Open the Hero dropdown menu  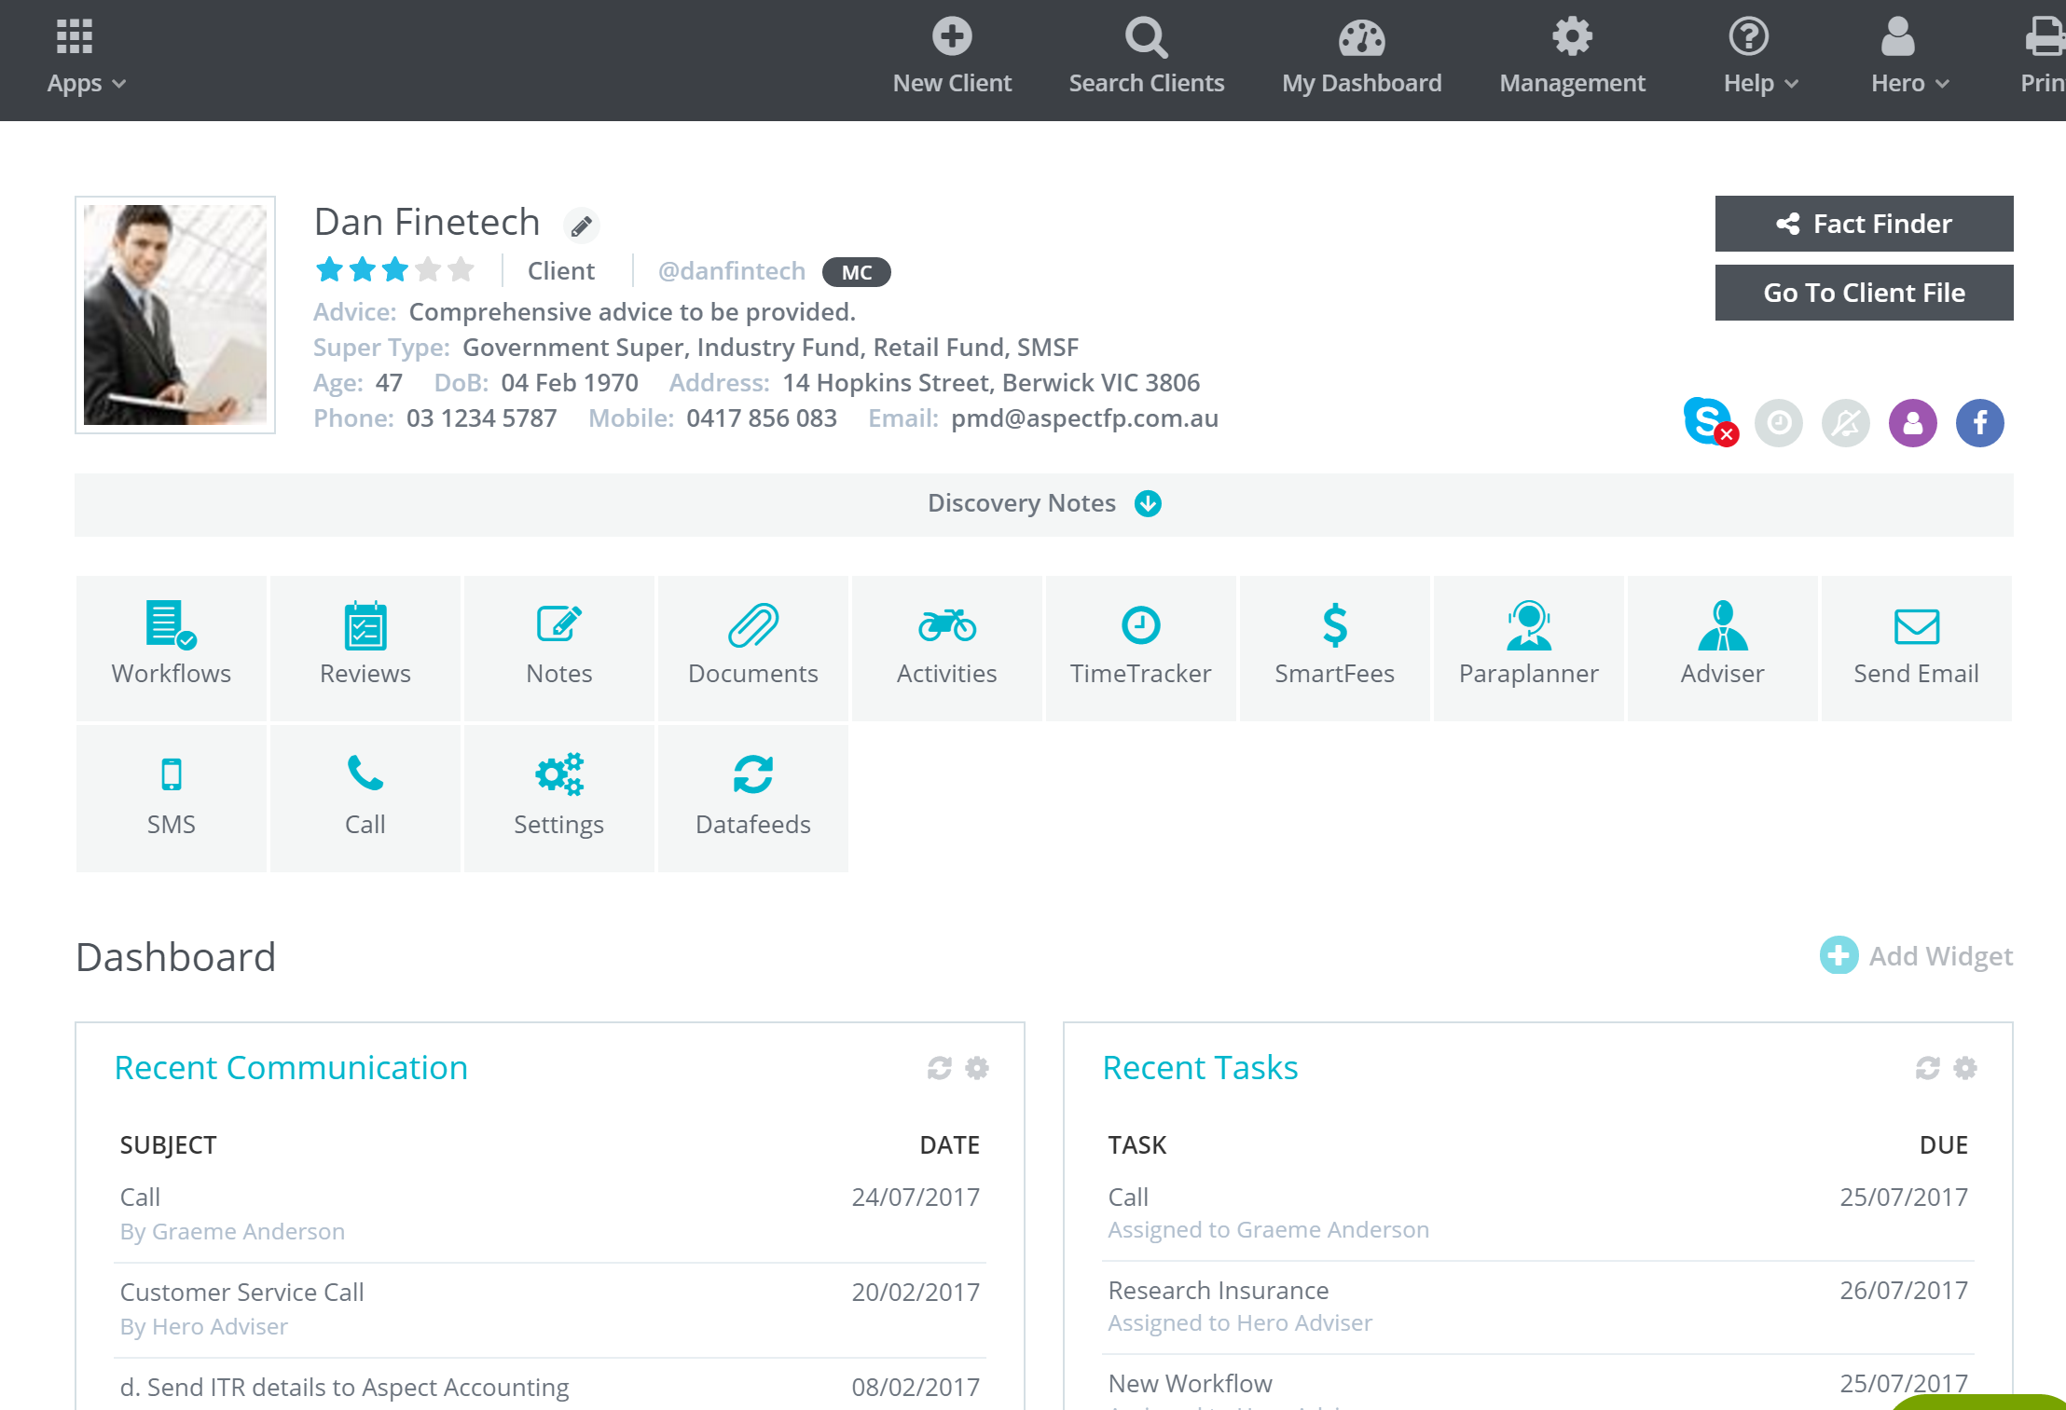[1908, 56]
